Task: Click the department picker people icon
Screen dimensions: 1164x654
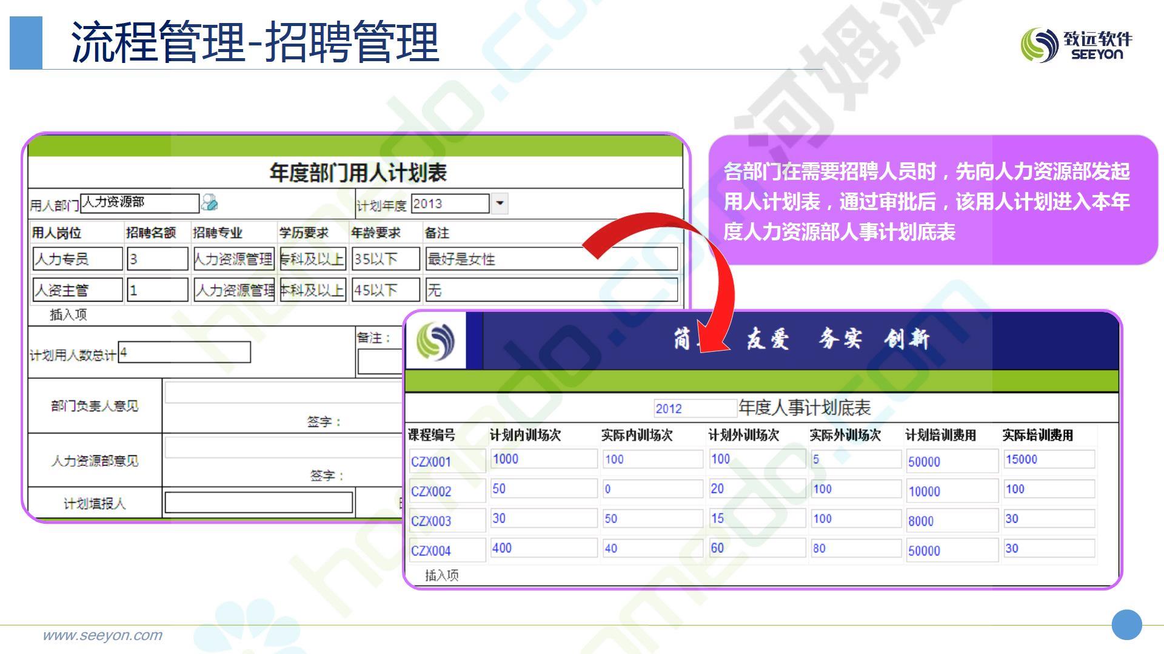Action: (210, 202)
